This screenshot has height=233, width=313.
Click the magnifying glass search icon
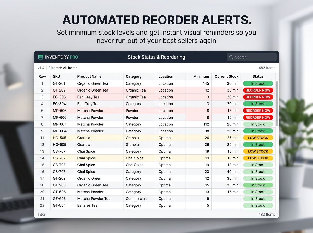[x=231, y=57]
